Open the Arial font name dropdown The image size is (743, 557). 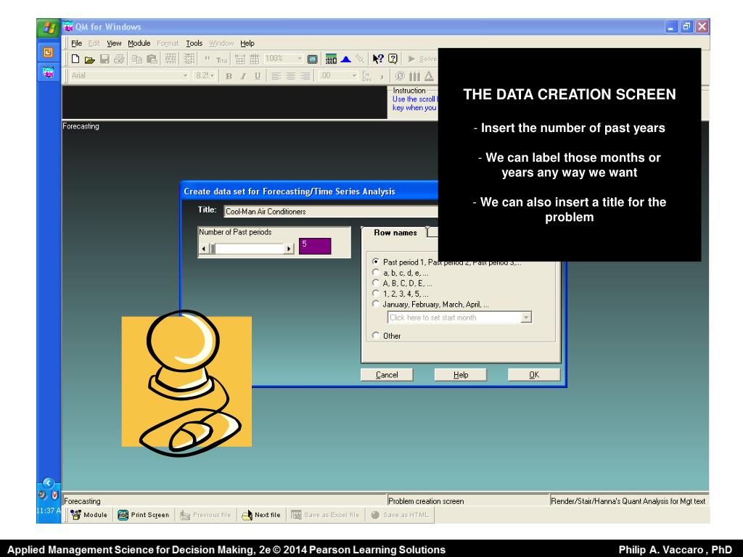pyautogui.click(x=185, y=75)
